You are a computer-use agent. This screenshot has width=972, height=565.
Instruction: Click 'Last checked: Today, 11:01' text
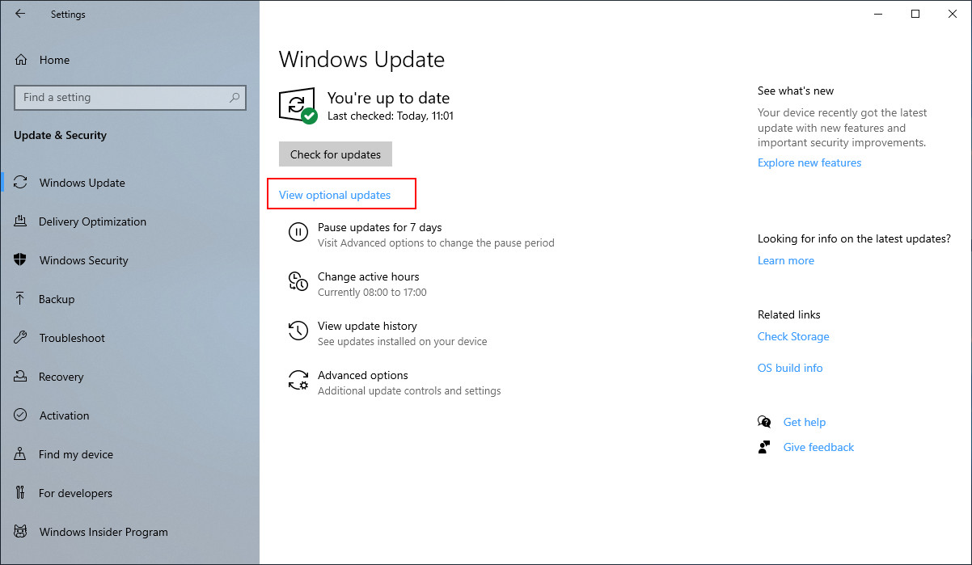coord(391,116)
